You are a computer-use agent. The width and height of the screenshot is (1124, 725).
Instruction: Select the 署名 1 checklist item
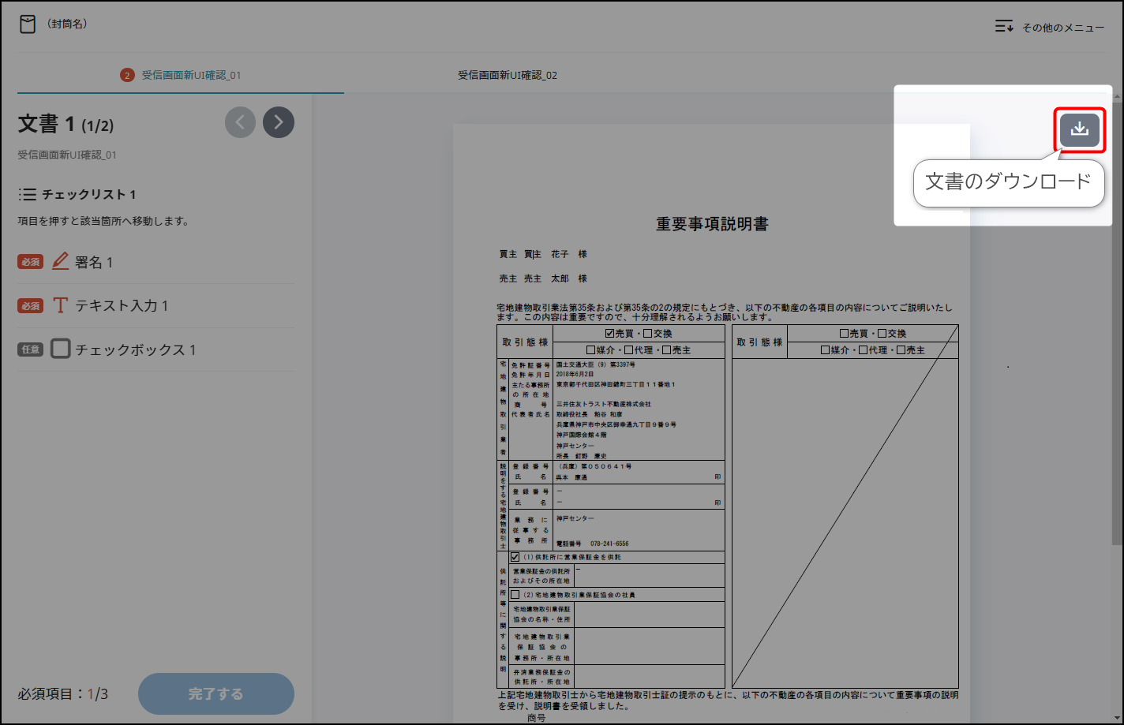coord(94,262)
